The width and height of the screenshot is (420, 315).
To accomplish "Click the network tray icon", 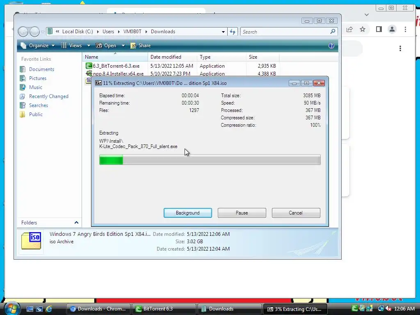I will [381, 308].
